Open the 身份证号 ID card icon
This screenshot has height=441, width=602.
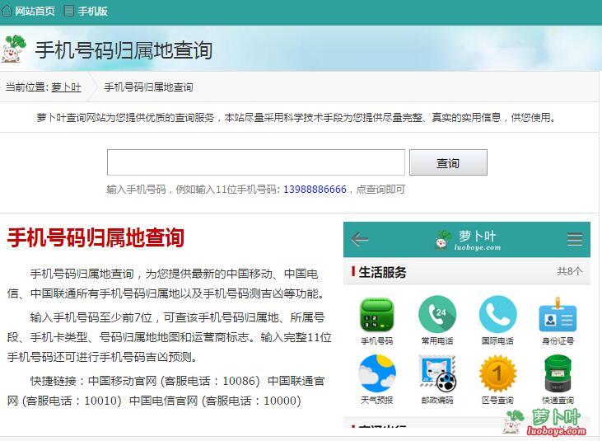[558, 315]
